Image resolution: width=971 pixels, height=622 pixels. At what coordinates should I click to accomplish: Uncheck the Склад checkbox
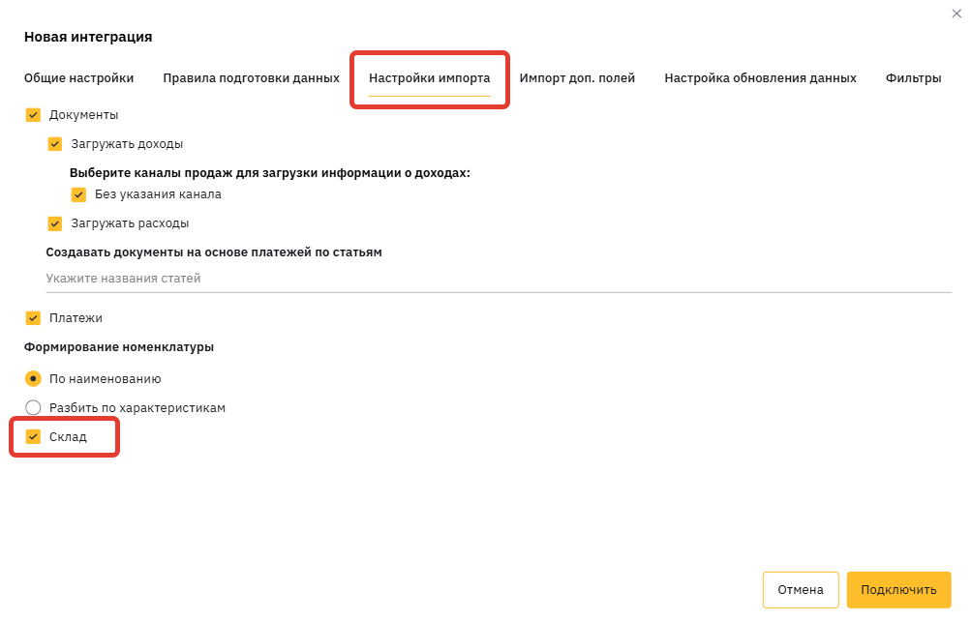[x=33, y=437]
